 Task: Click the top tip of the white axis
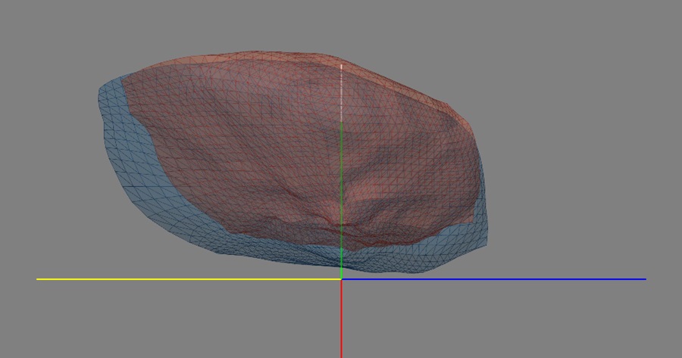click(x=342, y=65)
